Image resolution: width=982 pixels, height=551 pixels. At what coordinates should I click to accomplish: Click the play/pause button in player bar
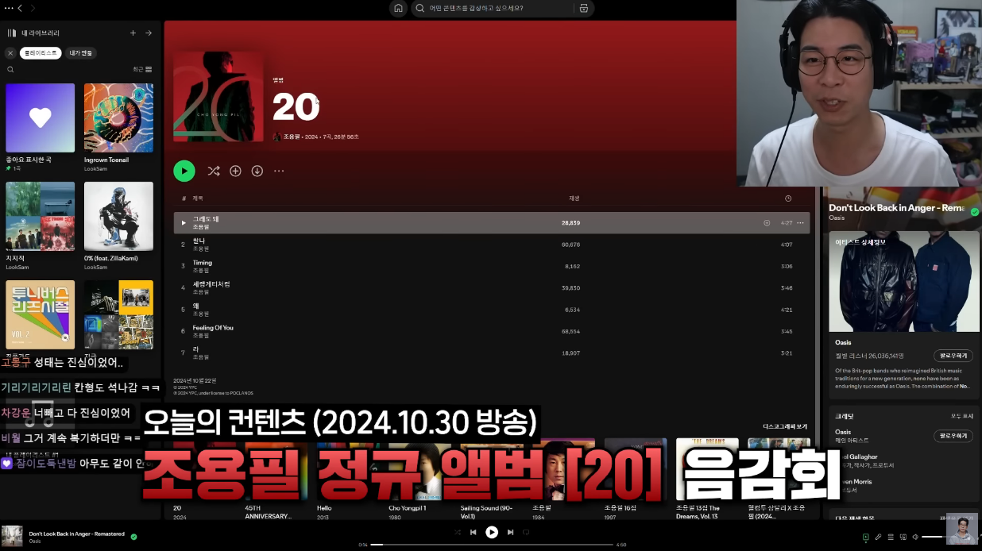click(492, 532)
